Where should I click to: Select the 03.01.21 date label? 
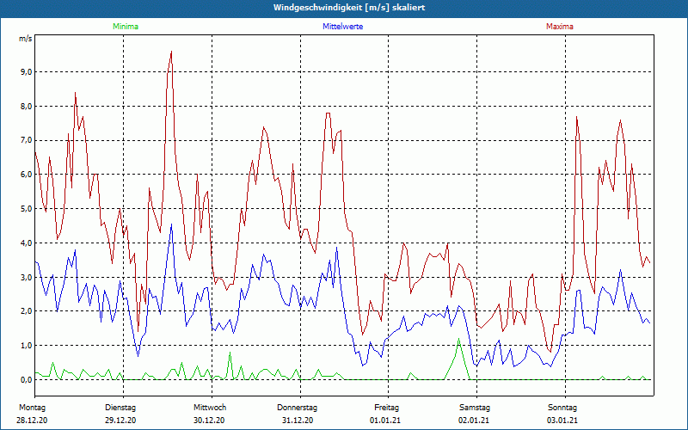tap(563, 420)
